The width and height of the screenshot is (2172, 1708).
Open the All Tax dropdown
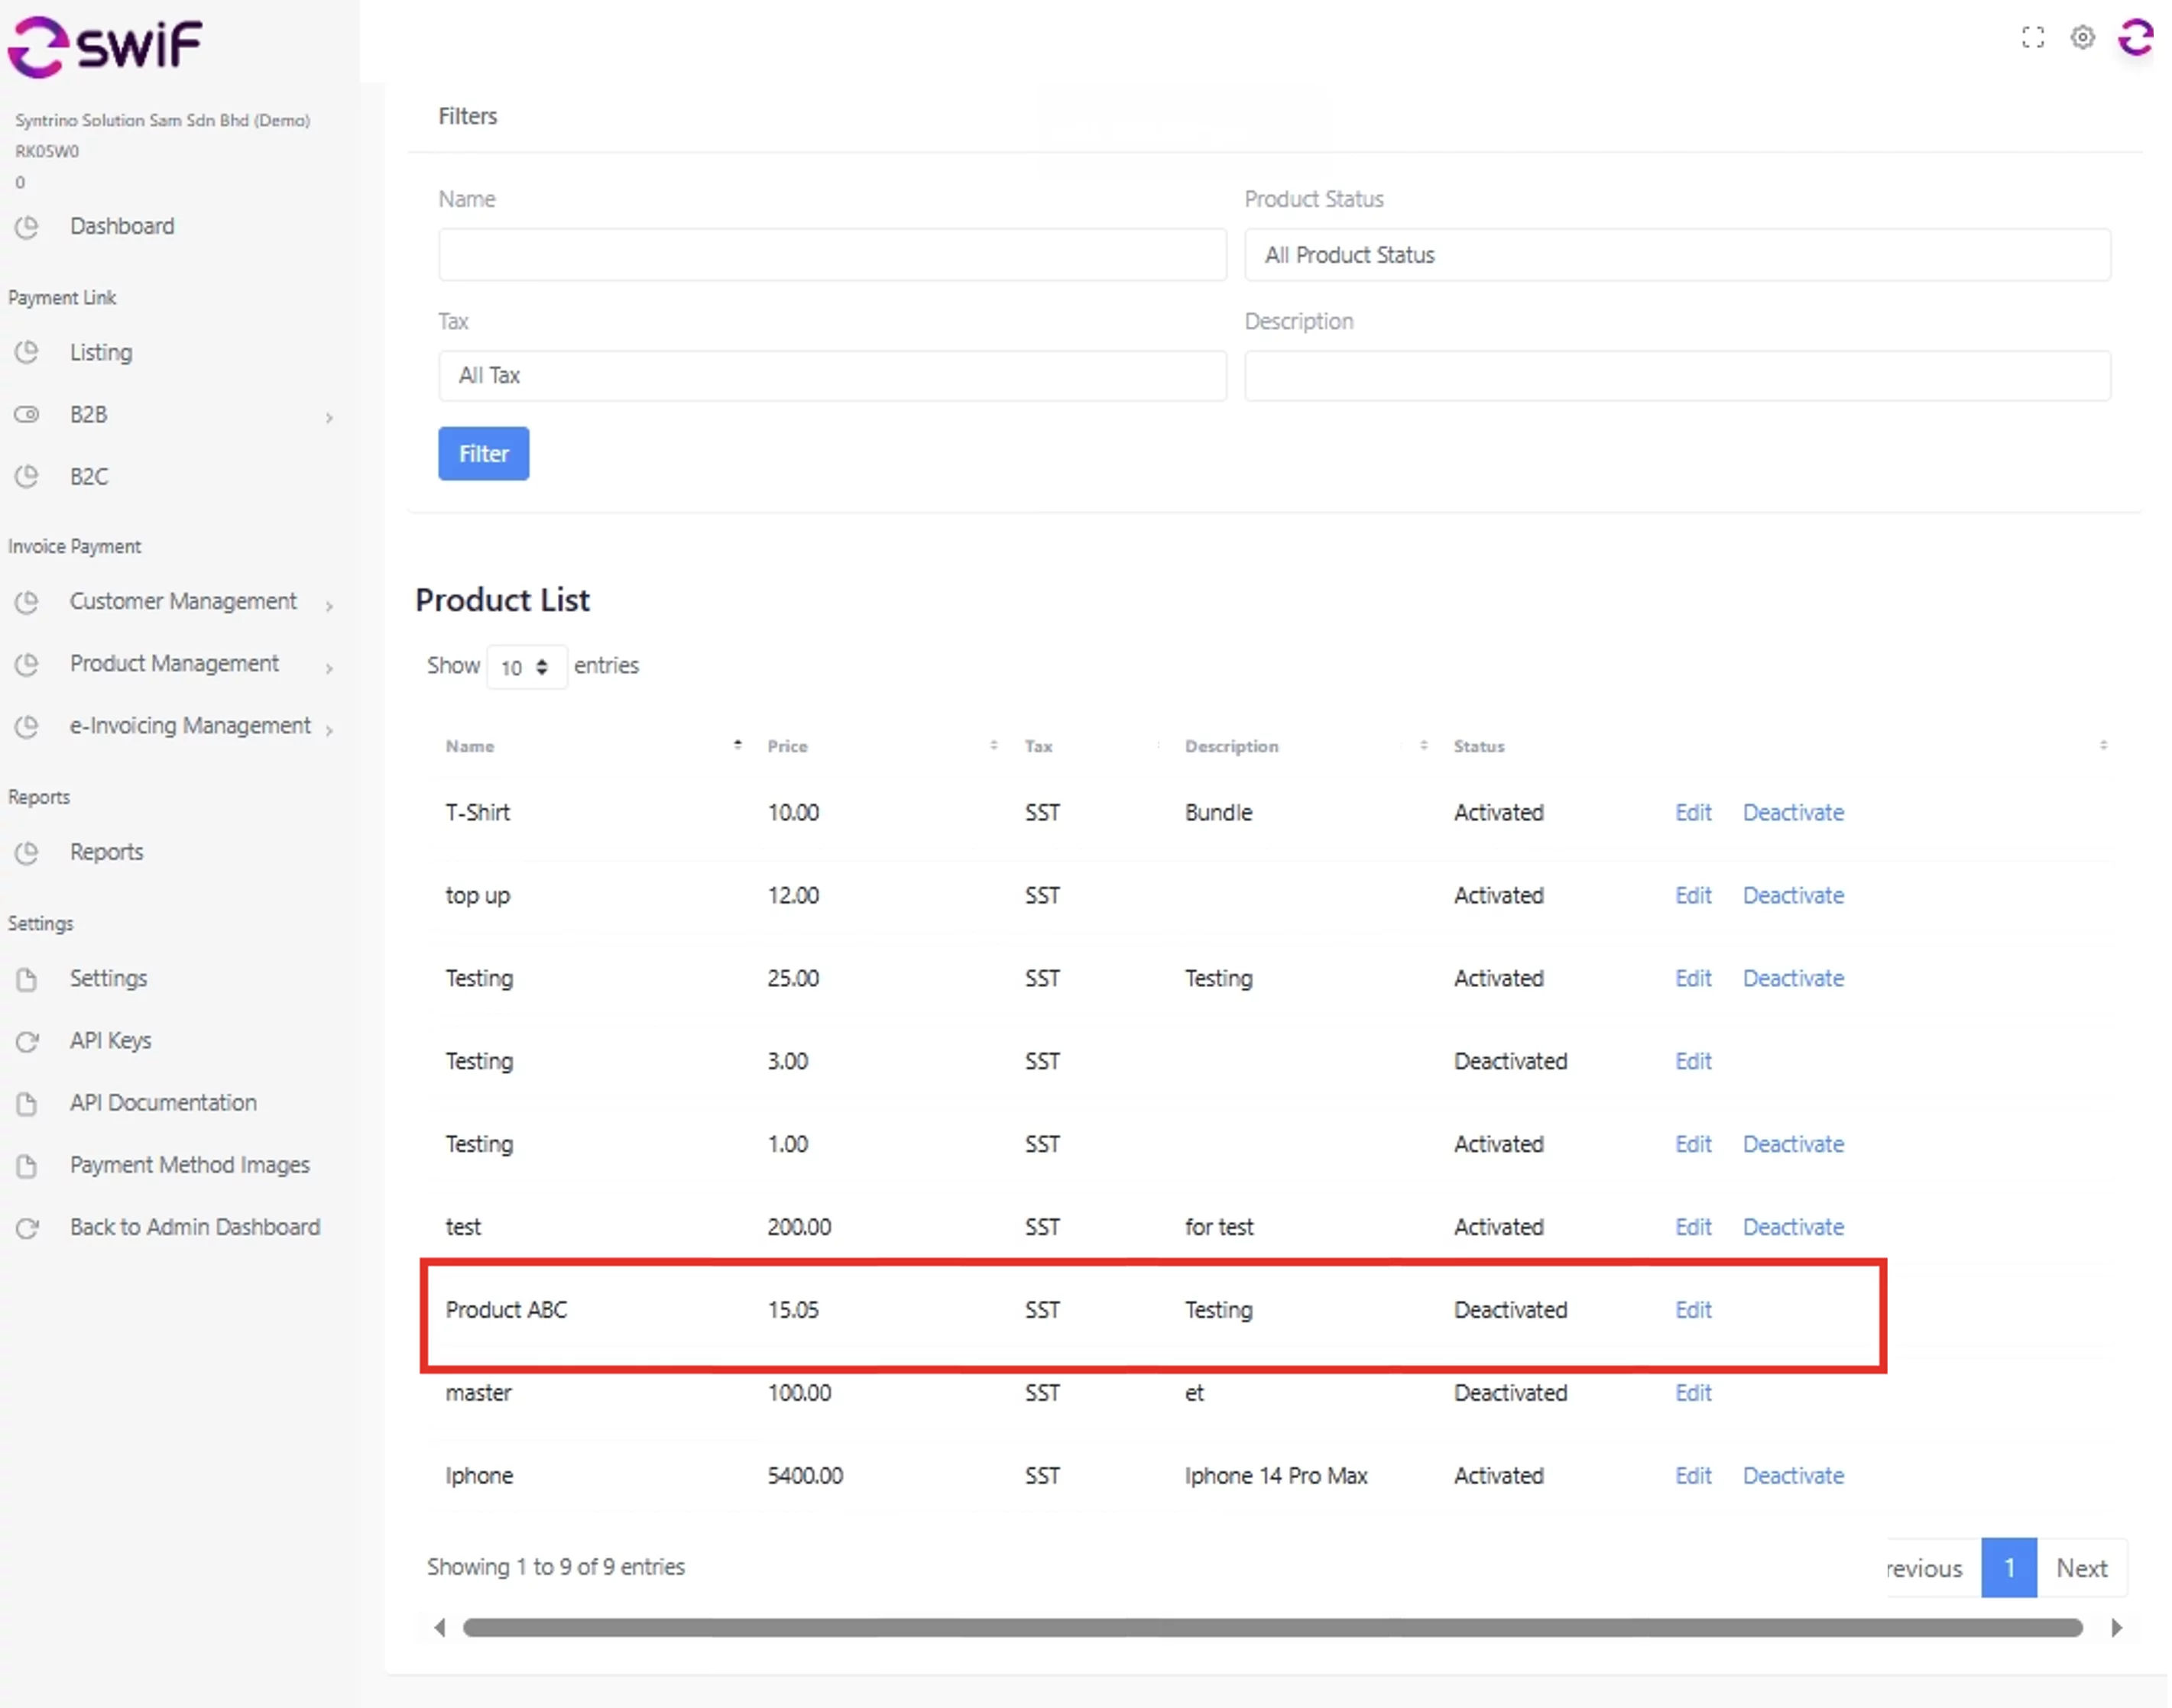click(832, 376)
